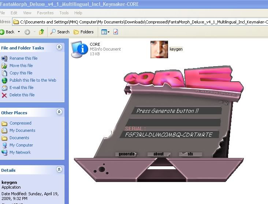Screen dimensions: 268x204
Task: Click the Documents folder icon
Action: 4,138
